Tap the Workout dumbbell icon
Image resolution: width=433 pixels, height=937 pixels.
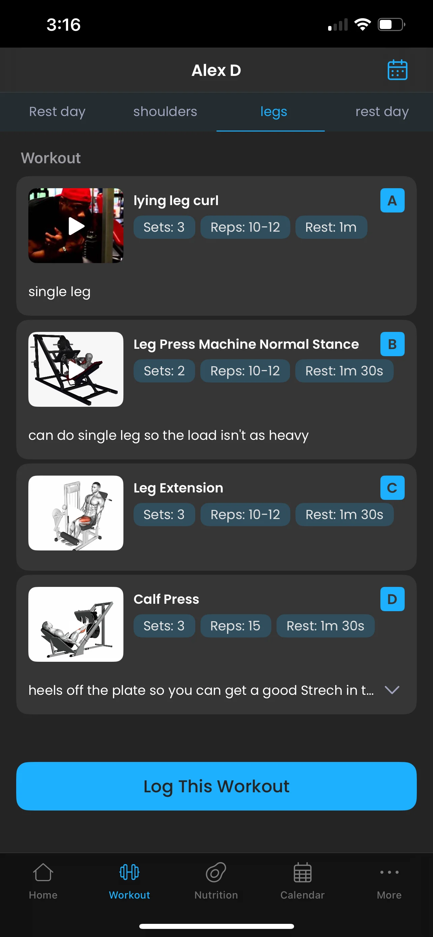129,872
